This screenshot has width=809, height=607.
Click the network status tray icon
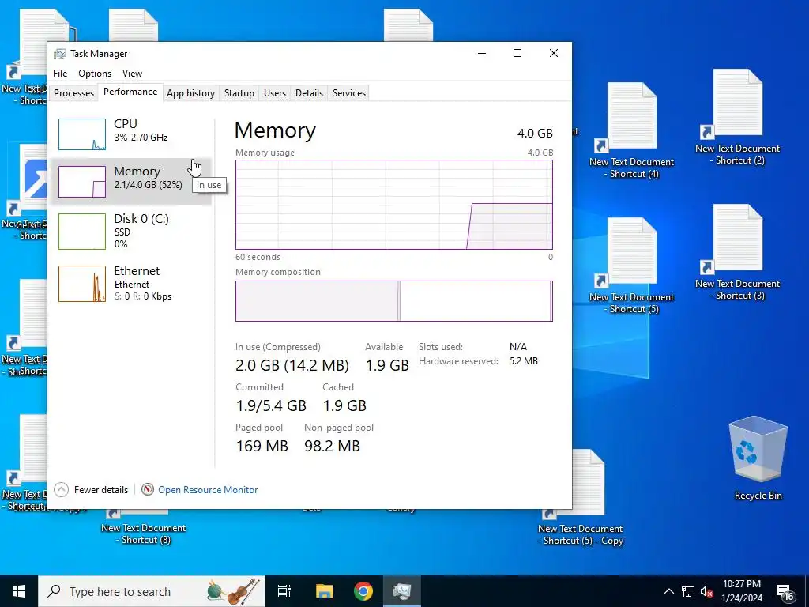click(x=688, y=591)
